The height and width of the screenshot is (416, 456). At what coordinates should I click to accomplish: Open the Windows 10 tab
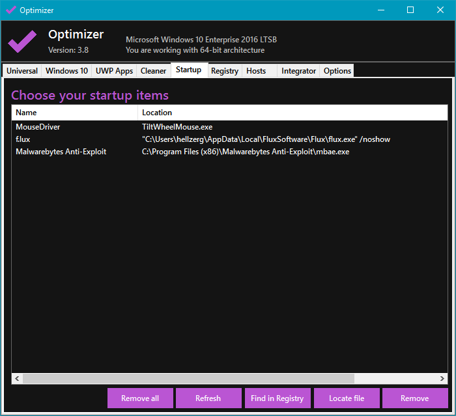click(66, 71)
